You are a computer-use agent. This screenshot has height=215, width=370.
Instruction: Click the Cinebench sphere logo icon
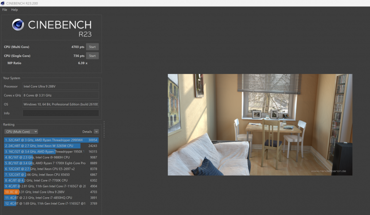(x=18, y=25)
